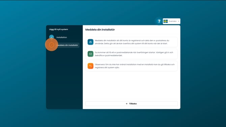This screenshot has height=127, width=226.
Task: Click the text starting 'Du kommer att få'
Action: pos(134,54)
